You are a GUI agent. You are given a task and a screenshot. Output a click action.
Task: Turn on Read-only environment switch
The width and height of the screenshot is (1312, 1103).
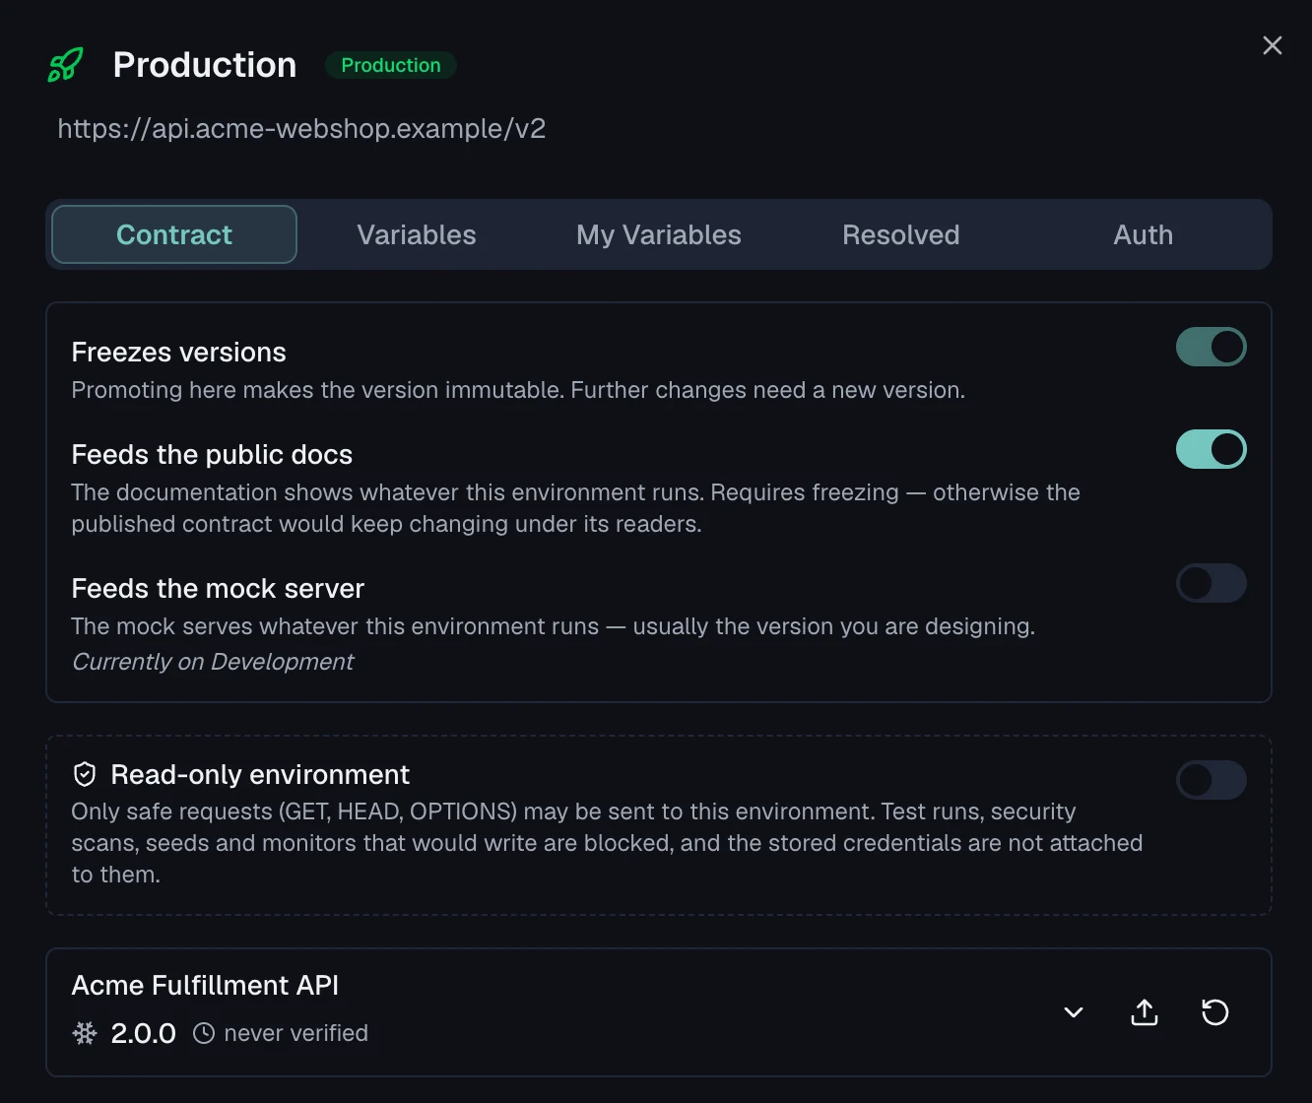tap(1212, 780)
